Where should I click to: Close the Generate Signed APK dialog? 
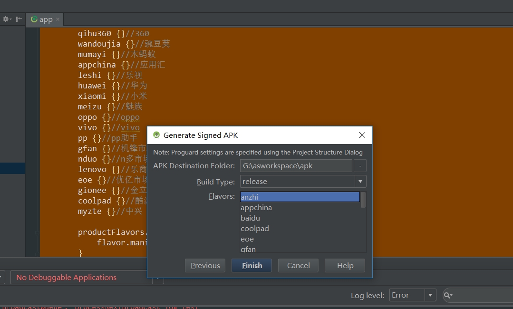click(362, 135)
